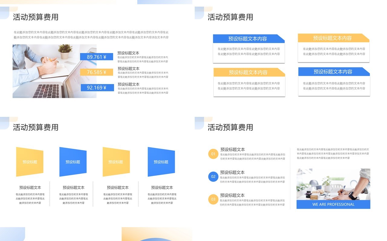The image size is (387, 241).
Task: Select heading 预设标题文本 next to circle 02
Action: coord(233,172)
